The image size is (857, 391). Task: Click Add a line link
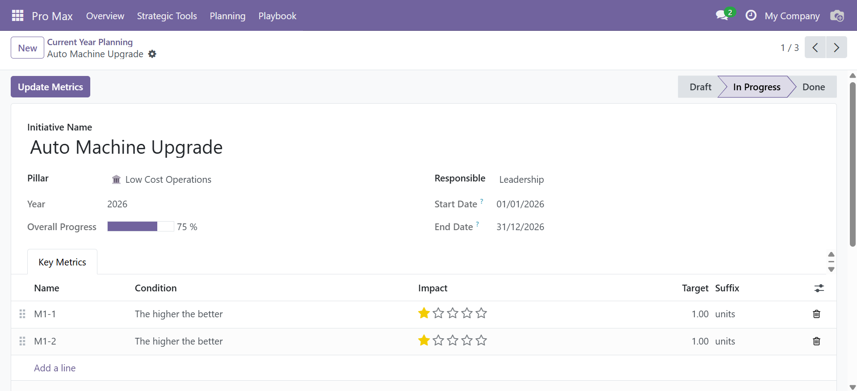click(55, 368)
